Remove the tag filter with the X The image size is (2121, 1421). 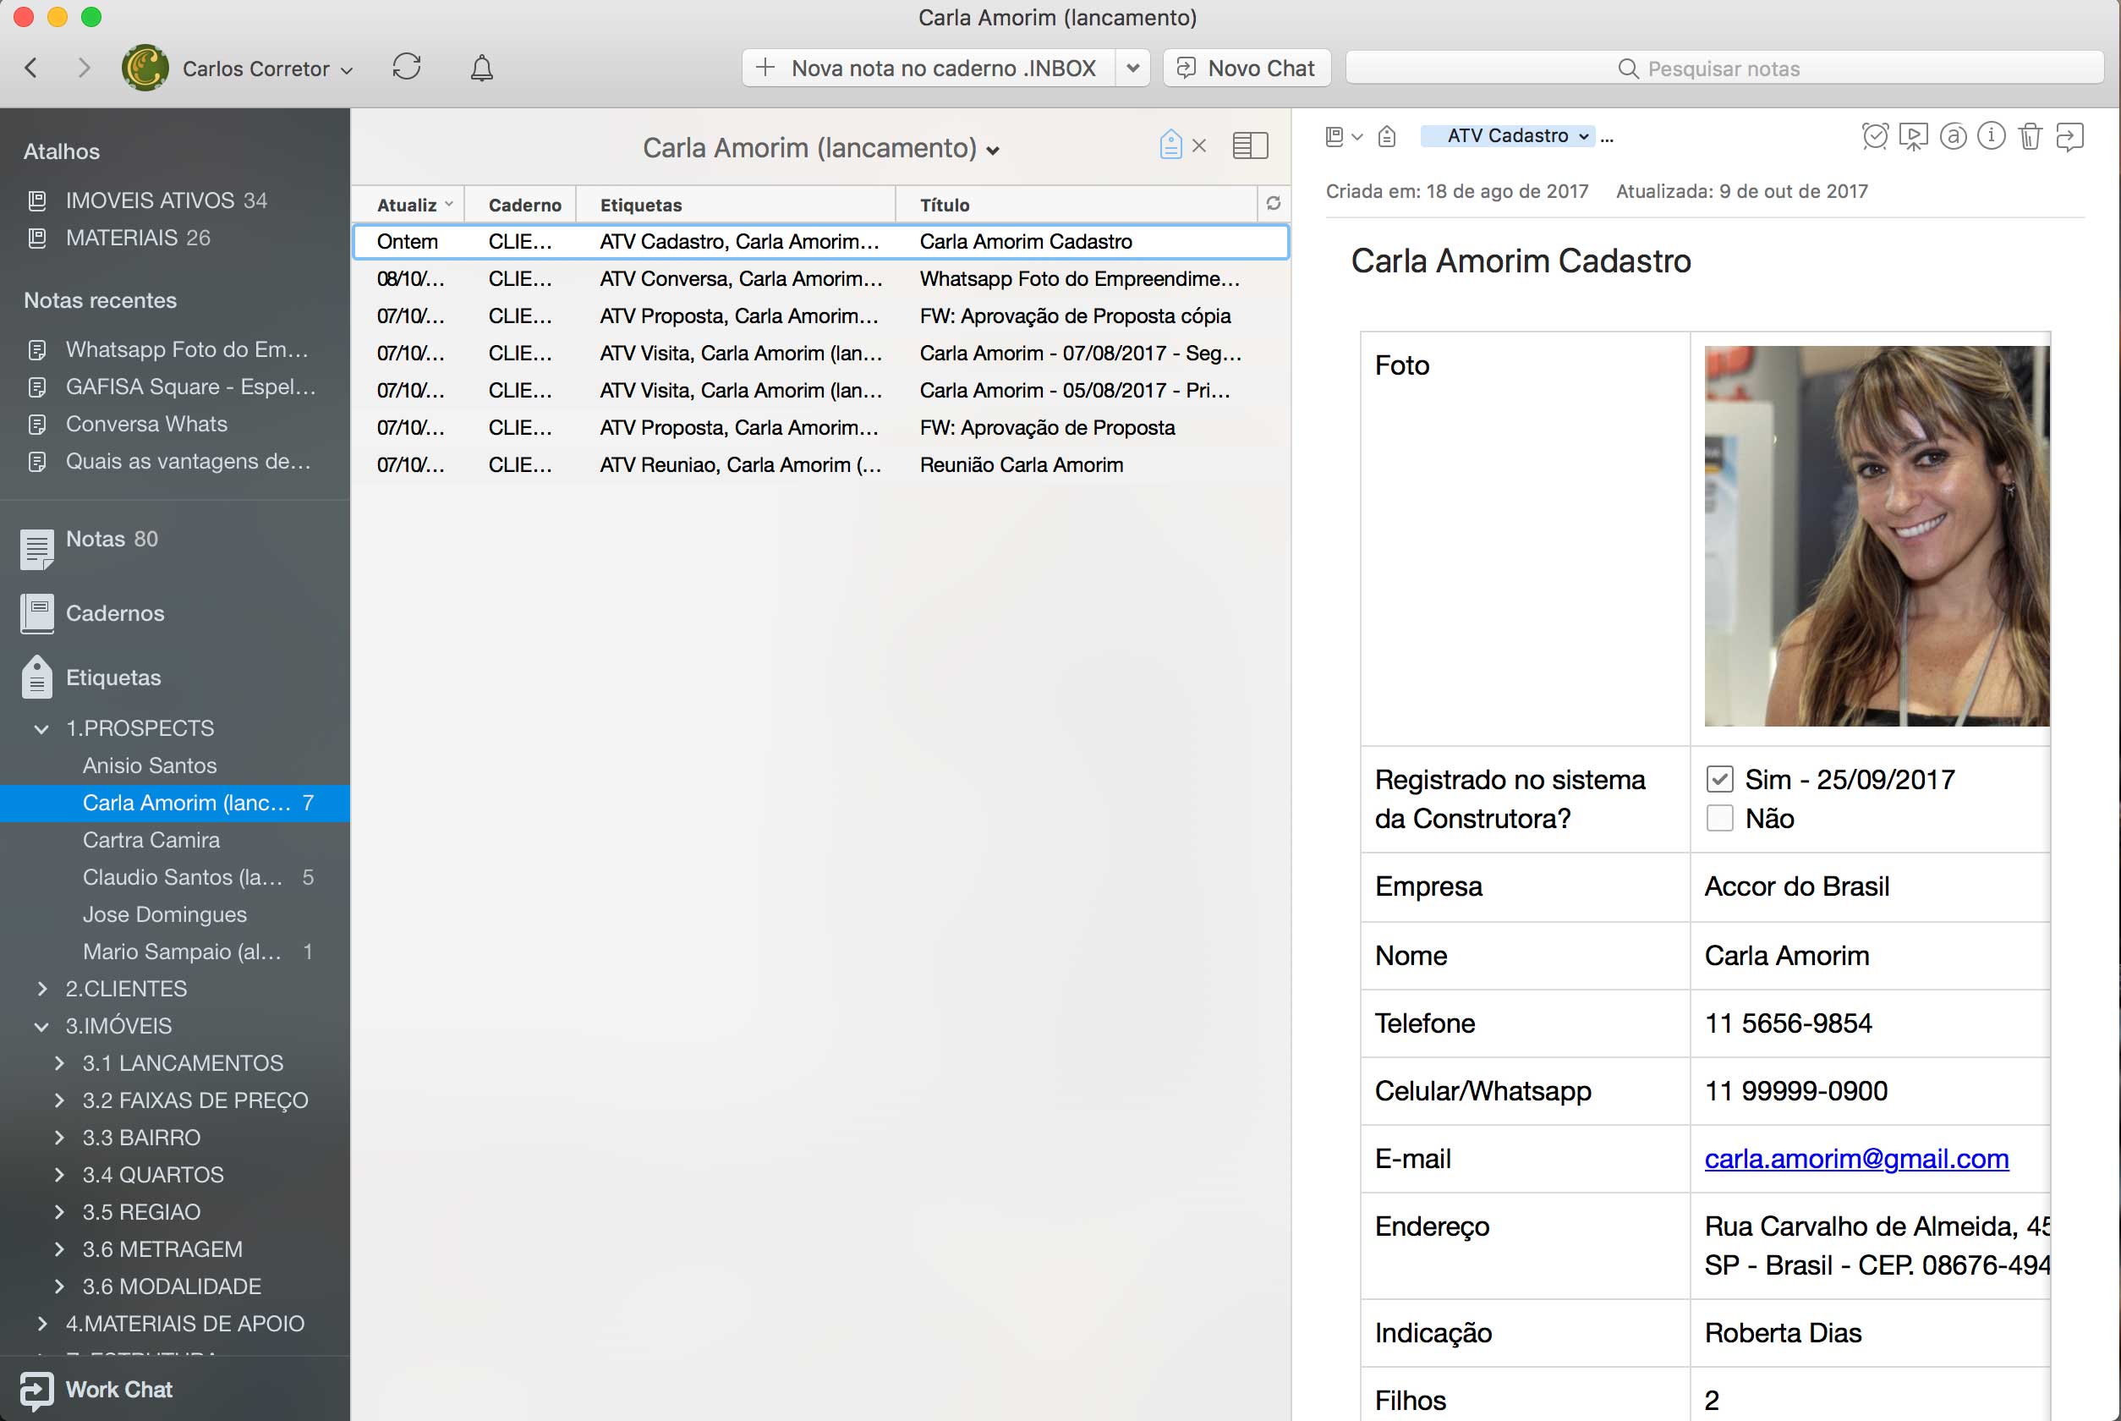[1199, 145]
